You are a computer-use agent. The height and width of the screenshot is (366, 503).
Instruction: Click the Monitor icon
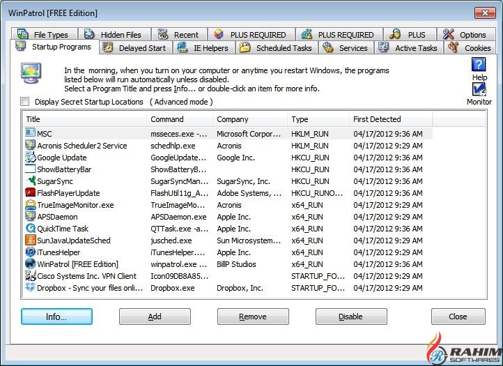479,90
